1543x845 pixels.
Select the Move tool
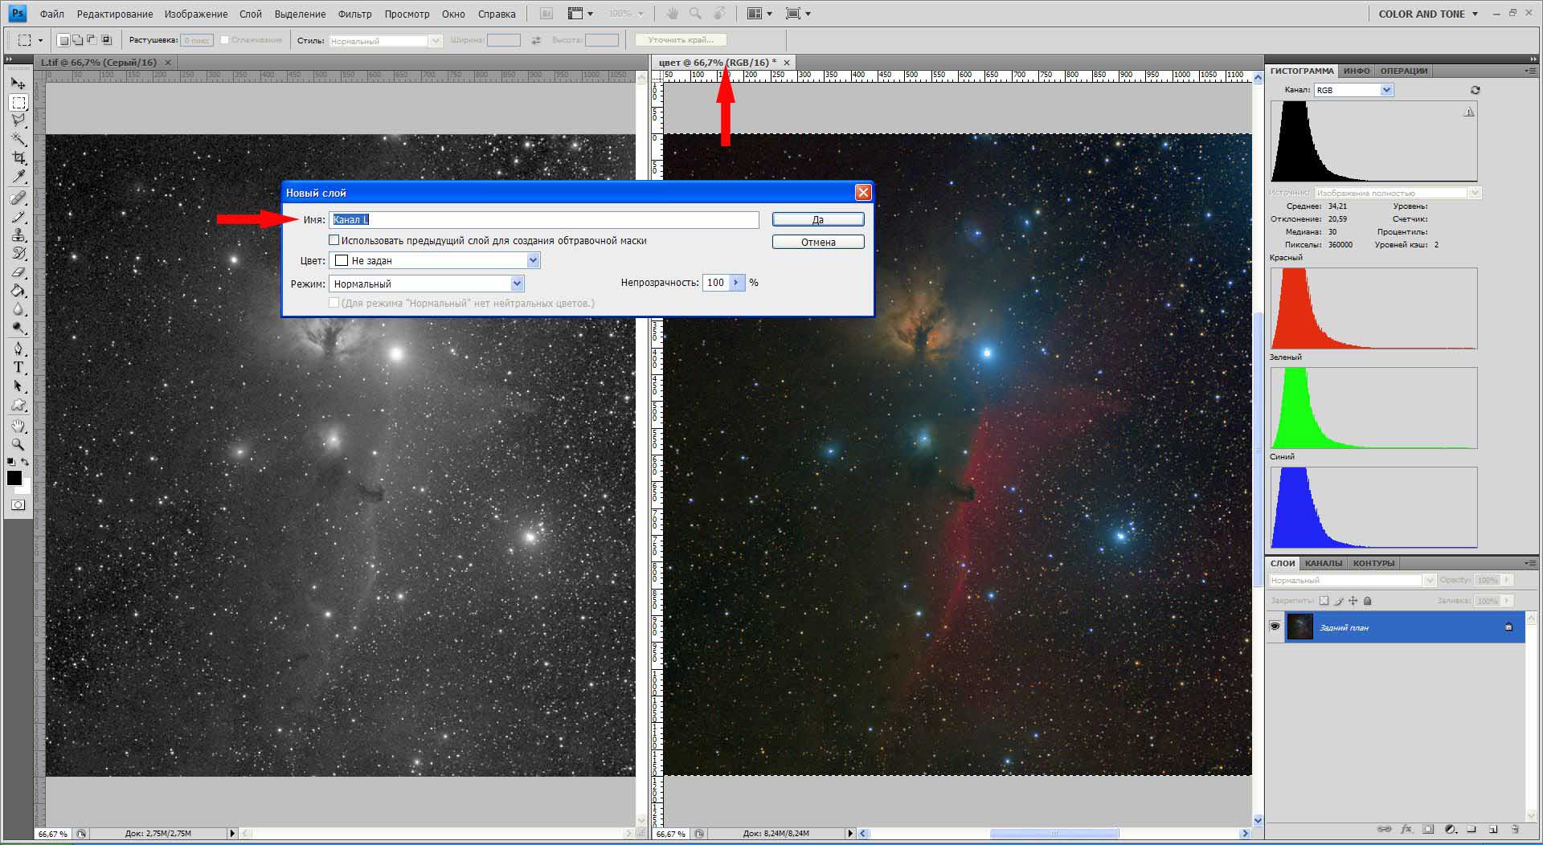click(18, 84)
